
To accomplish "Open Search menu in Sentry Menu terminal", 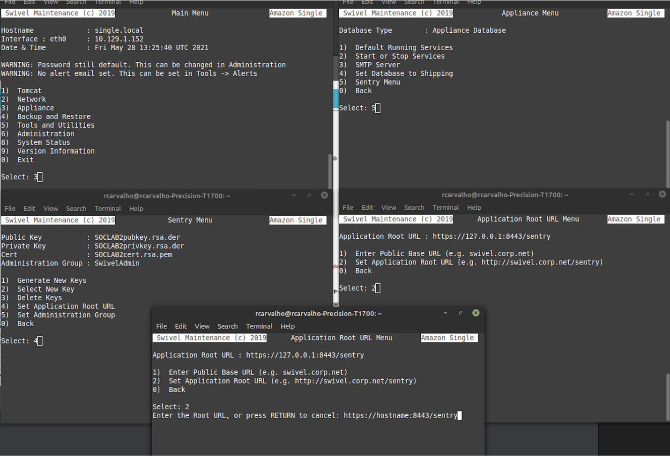I will [76, 208].
